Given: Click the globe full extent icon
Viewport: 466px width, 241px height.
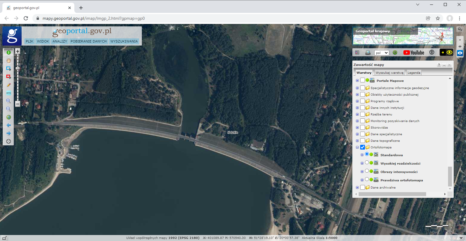Looking at the screenshot, I should click(8, 117).
